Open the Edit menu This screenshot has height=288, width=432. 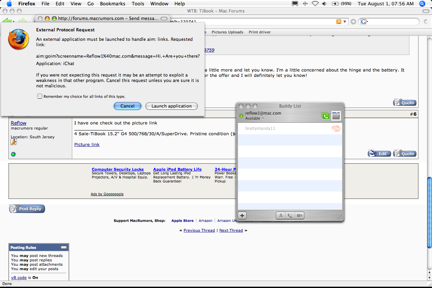60,4
